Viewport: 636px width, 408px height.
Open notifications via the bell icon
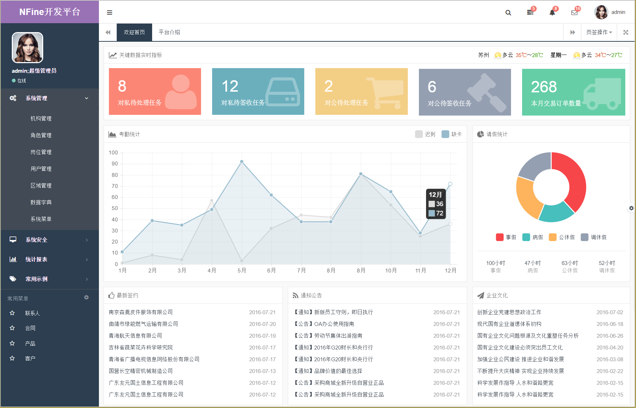point(552,12)
